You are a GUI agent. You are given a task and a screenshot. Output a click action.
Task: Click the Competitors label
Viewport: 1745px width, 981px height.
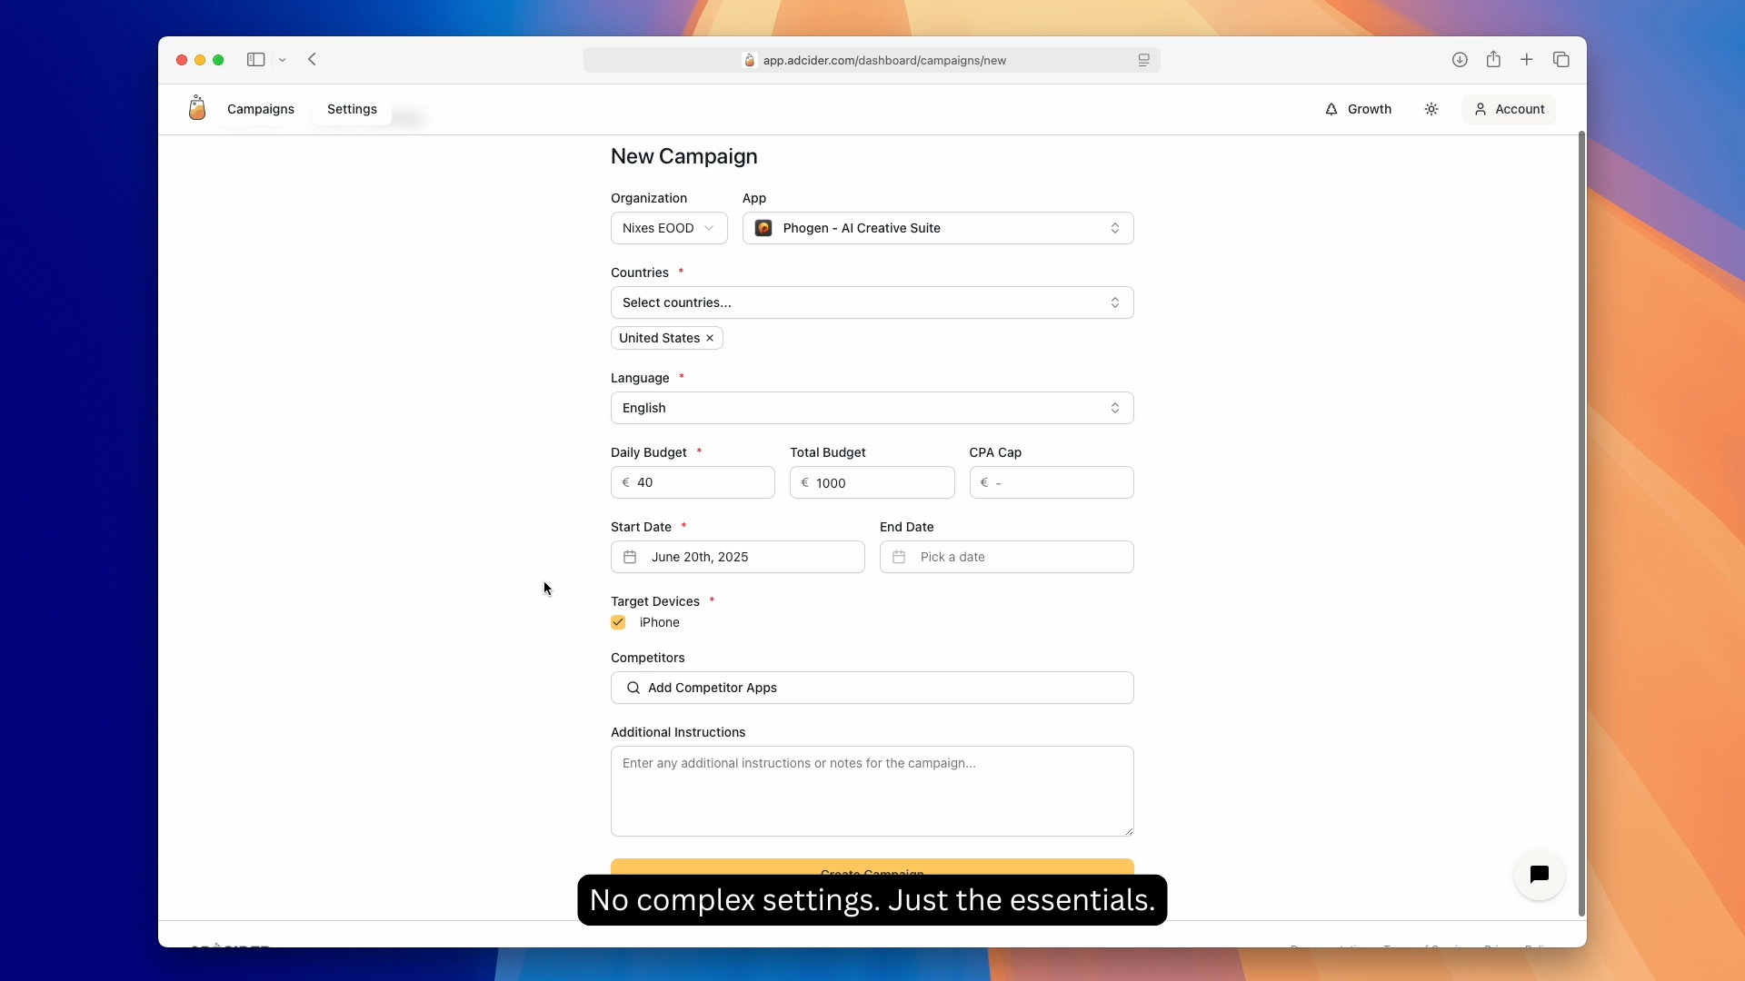tap(648, 658)
